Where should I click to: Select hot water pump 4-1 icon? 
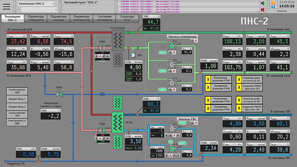click(172, 129)
